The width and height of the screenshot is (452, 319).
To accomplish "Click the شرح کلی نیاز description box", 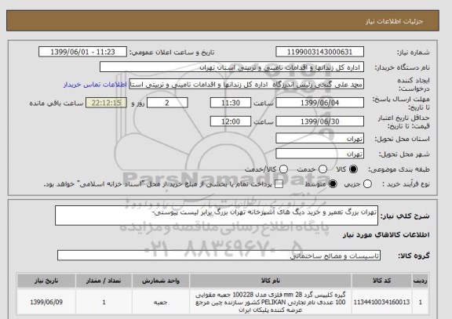I will 217,216.
